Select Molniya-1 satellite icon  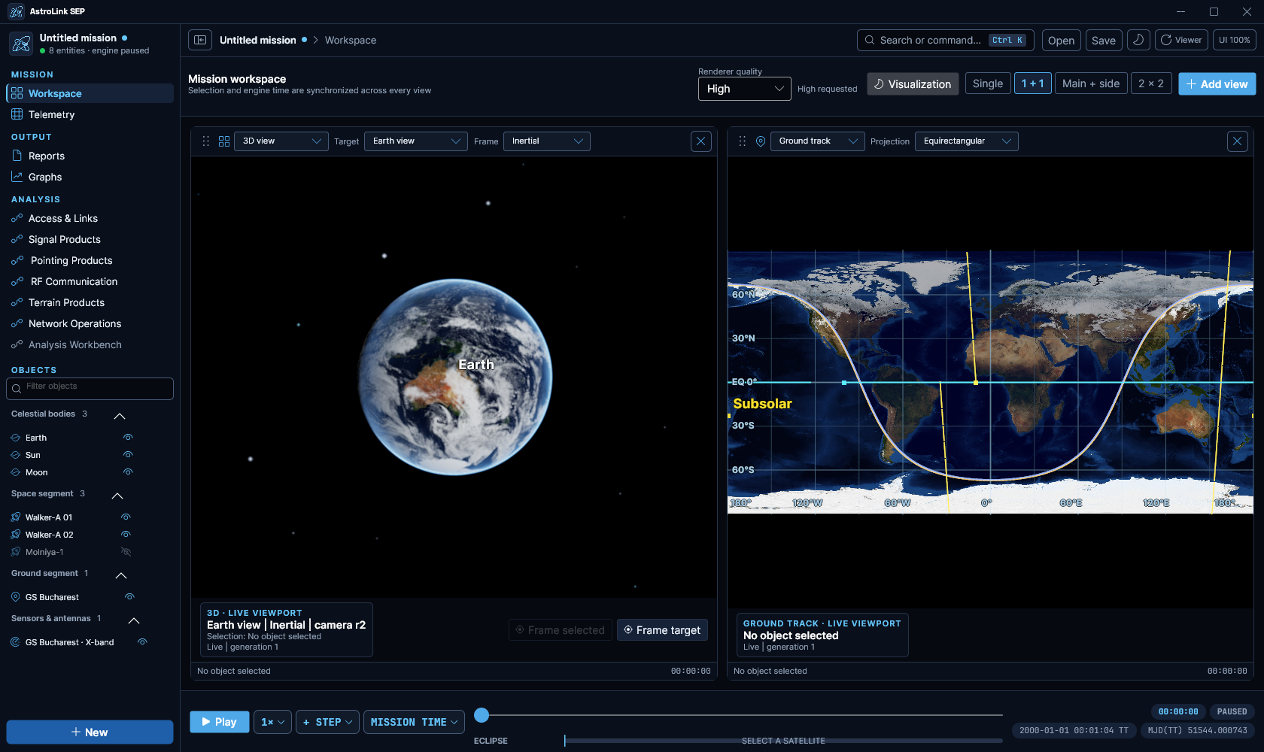coord(16,552)
